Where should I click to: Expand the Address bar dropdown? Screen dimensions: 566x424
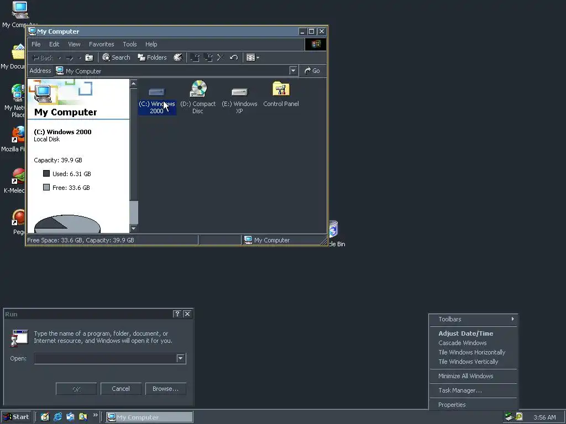pos(293,71)
